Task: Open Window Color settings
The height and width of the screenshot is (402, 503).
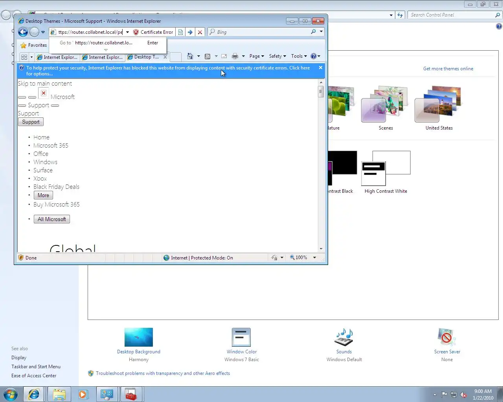Action: point(241,344)
